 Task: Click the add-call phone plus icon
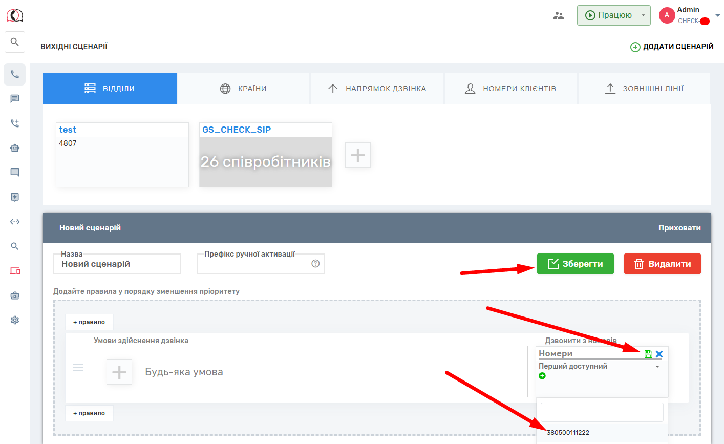(15, 123)
